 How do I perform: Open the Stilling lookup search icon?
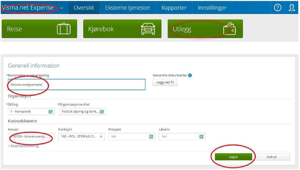coord(50,112)
